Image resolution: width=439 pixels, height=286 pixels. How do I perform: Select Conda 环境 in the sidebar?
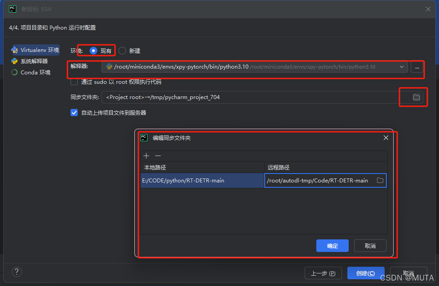pos(31,72)
